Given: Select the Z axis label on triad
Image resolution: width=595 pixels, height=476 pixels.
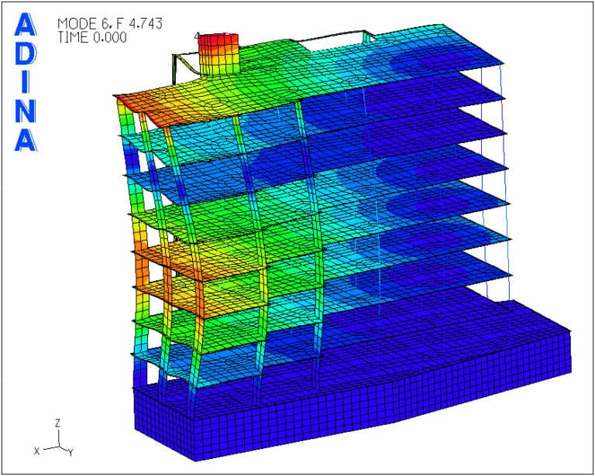Looking at the screenshot, I should (57, 423).
